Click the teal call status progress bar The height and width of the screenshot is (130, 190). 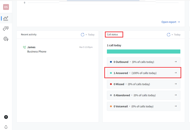click(144, 51)
